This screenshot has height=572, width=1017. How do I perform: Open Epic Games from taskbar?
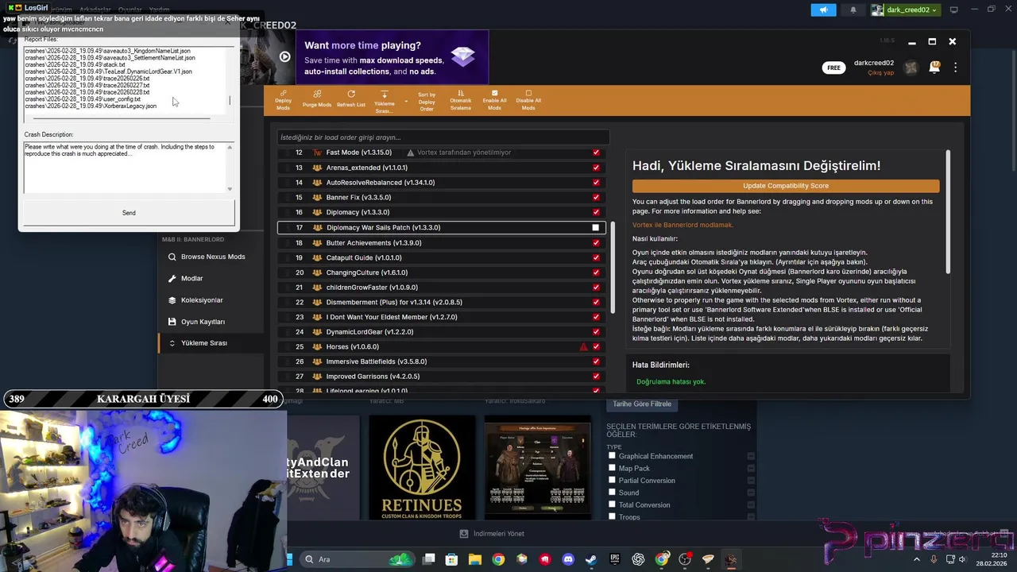615,559
